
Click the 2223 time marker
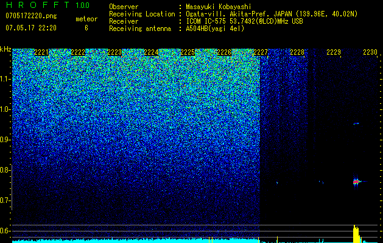[x=114, y=52]
